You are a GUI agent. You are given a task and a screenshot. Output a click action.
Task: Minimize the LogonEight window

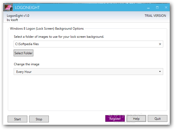tap(148, 8)
